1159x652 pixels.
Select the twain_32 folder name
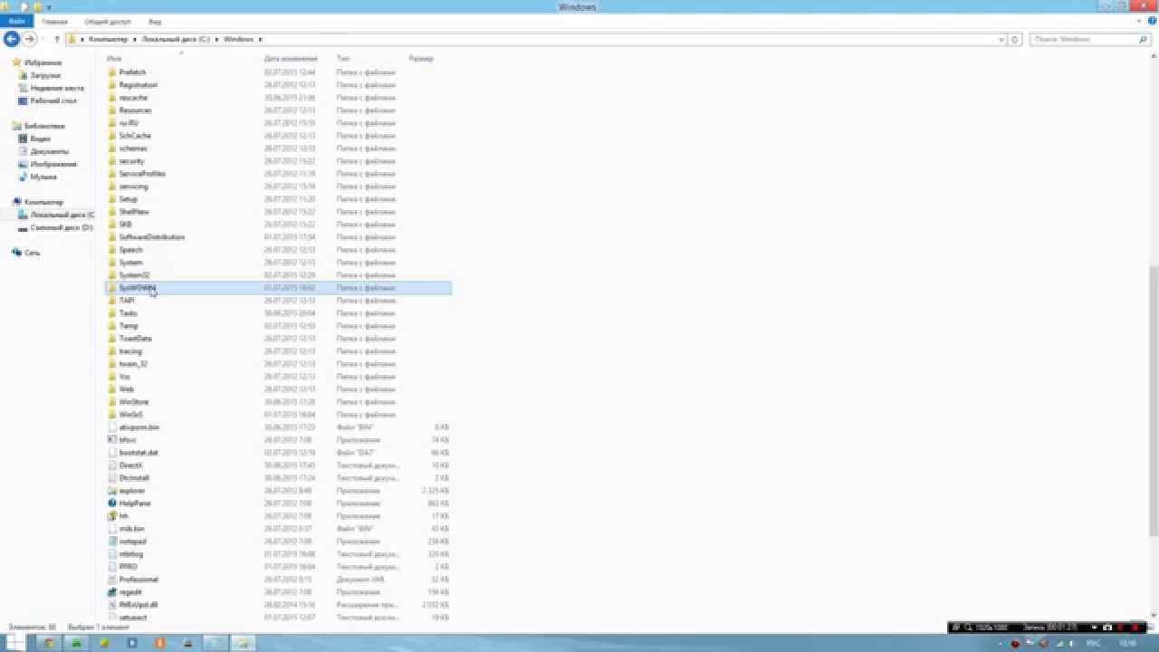coord(133,364)
